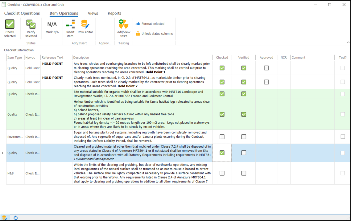Open the Reports tab
This screenshot has width=351, height=221.
click(x=114, y=13)
